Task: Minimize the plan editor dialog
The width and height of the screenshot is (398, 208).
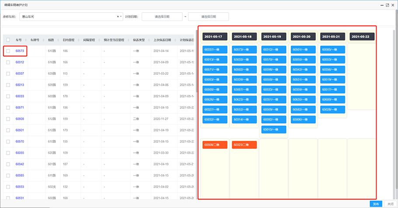Action: click(381, 4)
